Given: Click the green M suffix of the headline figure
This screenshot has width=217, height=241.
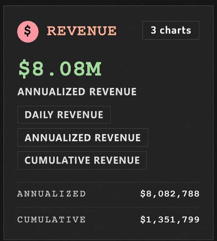Looking at the screenshot, I should (x=94, y=69).
